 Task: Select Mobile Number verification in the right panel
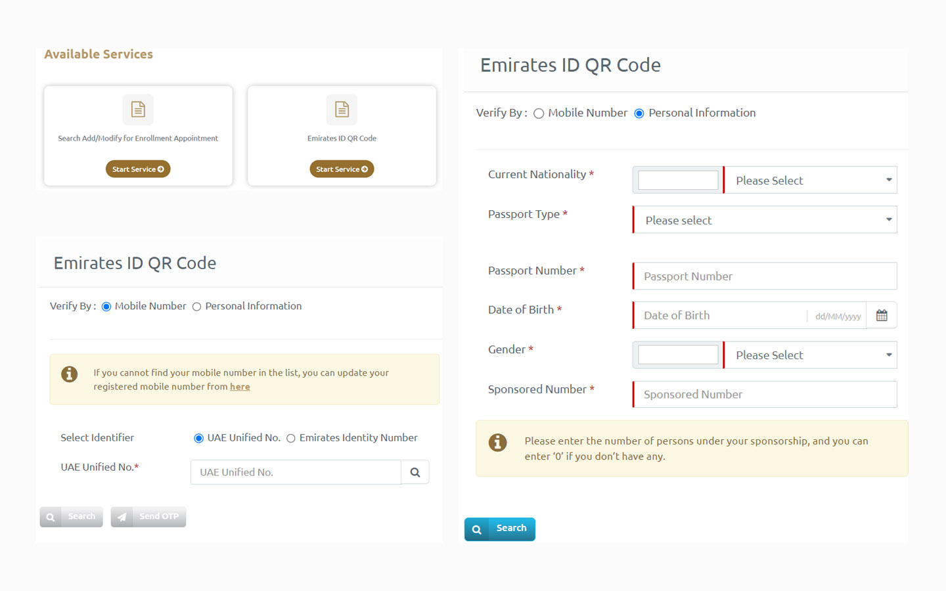pos(539,113)
